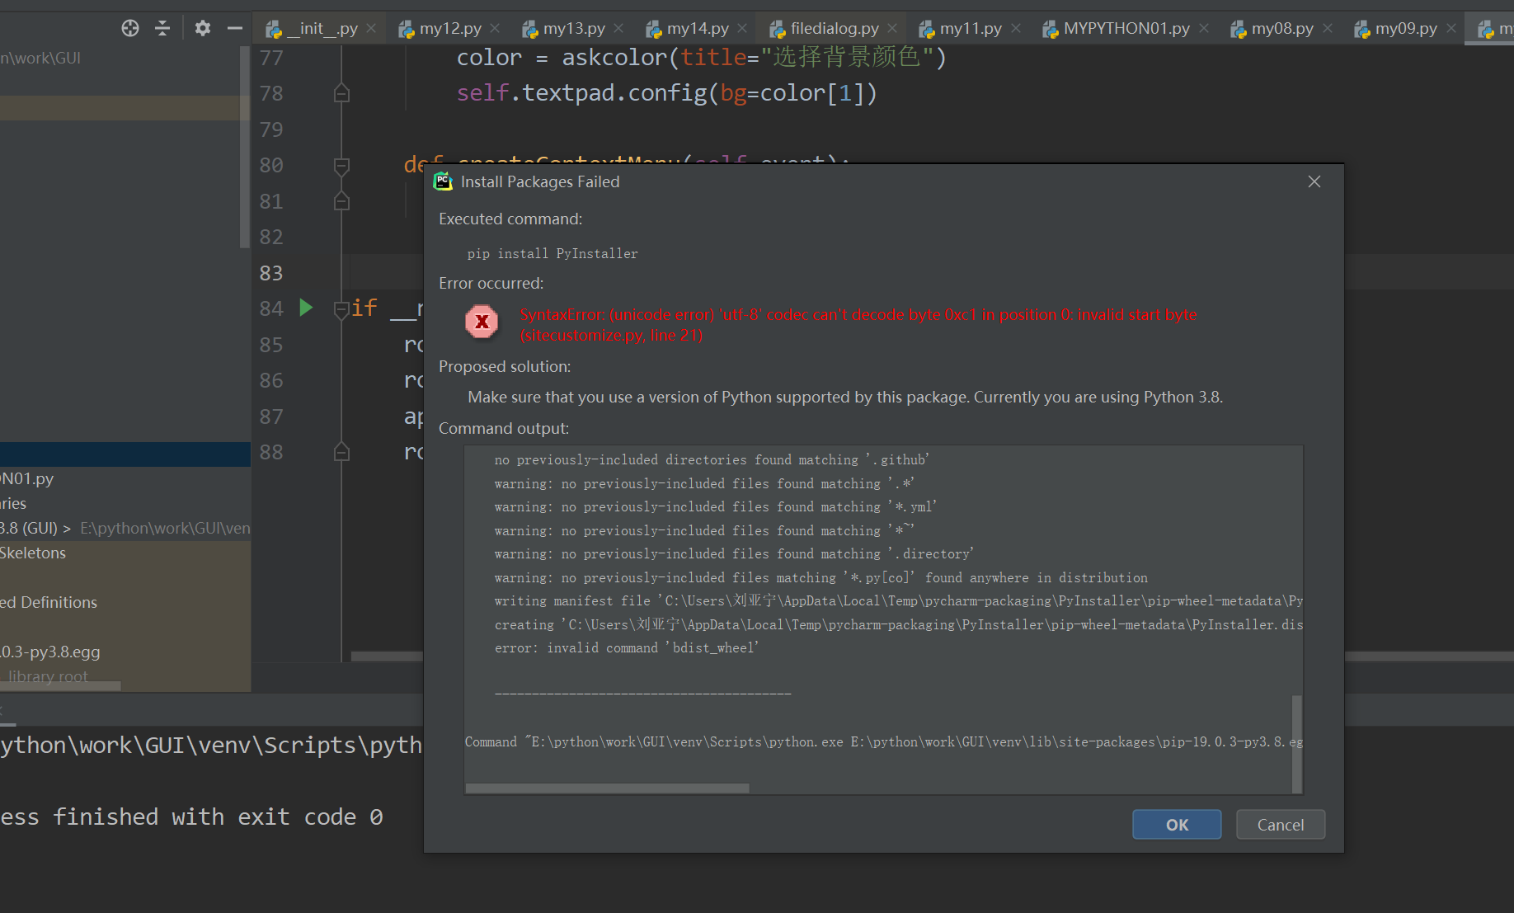Click line number 83 in the gutter
This screenshot has width=1514, height=913.
point(271,273)
